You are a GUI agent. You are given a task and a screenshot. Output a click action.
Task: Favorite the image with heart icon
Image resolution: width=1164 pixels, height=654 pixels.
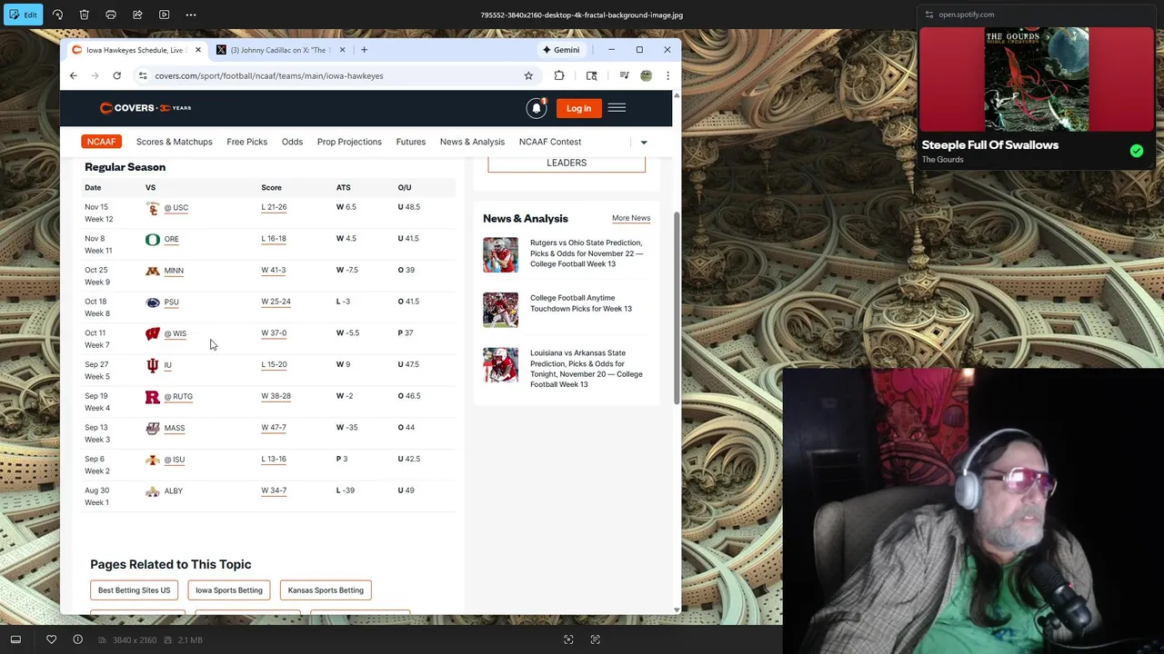51,639
